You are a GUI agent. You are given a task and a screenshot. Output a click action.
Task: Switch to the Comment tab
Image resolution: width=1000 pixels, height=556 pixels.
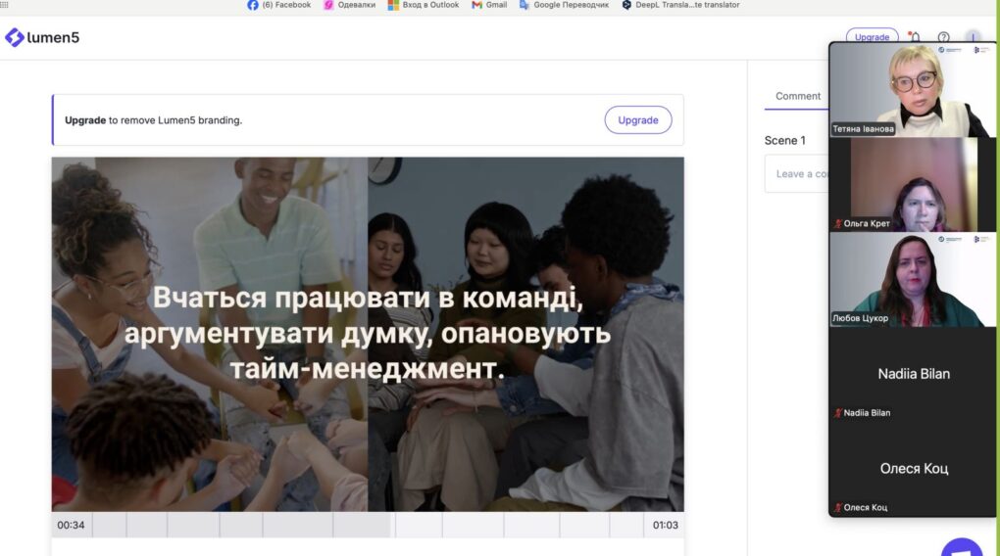pos(798,96)
